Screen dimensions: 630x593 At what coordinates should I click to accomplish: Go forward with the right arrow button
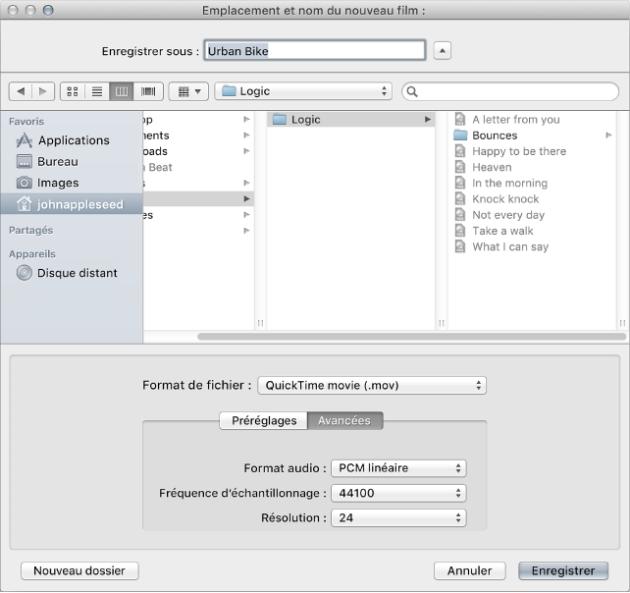(x=43, y=91)
